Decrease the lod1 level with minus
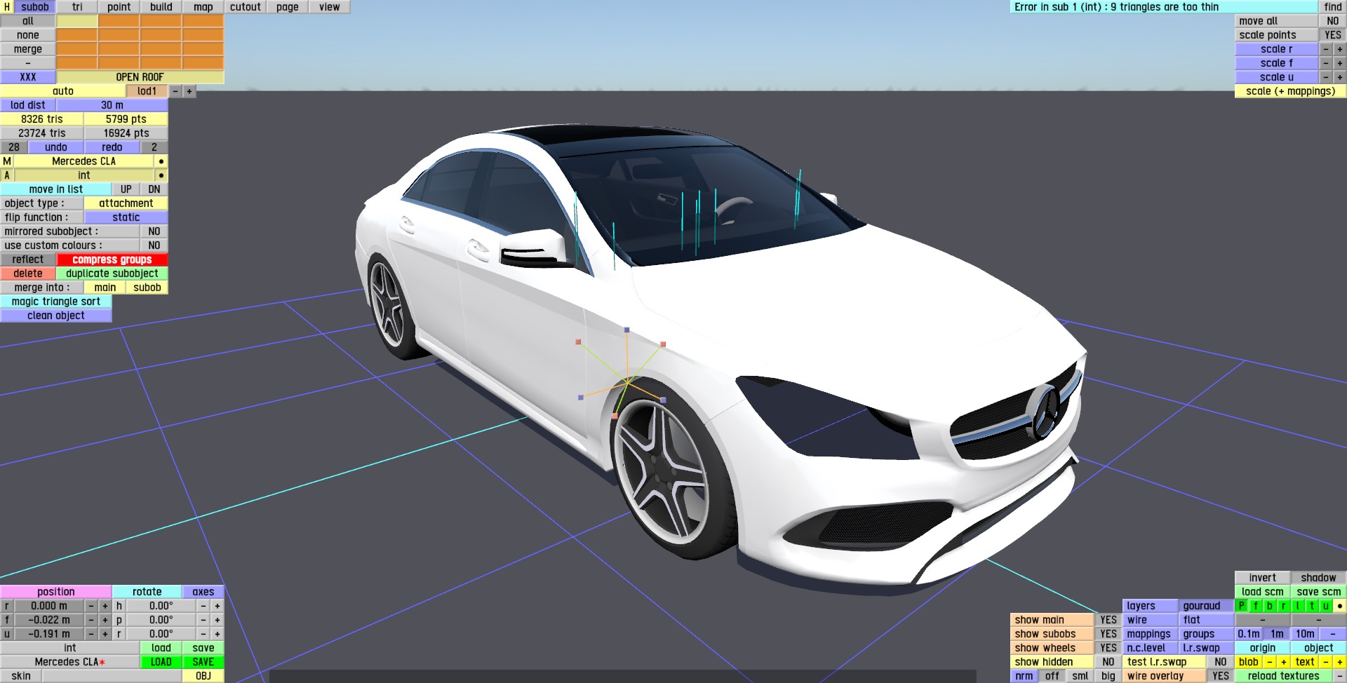This screenshot has height=683, width=1347. coord(175,91)
